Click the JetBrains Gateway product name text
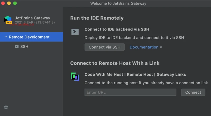211x116 pixels. pyautogui.click(x=32, y=18)
